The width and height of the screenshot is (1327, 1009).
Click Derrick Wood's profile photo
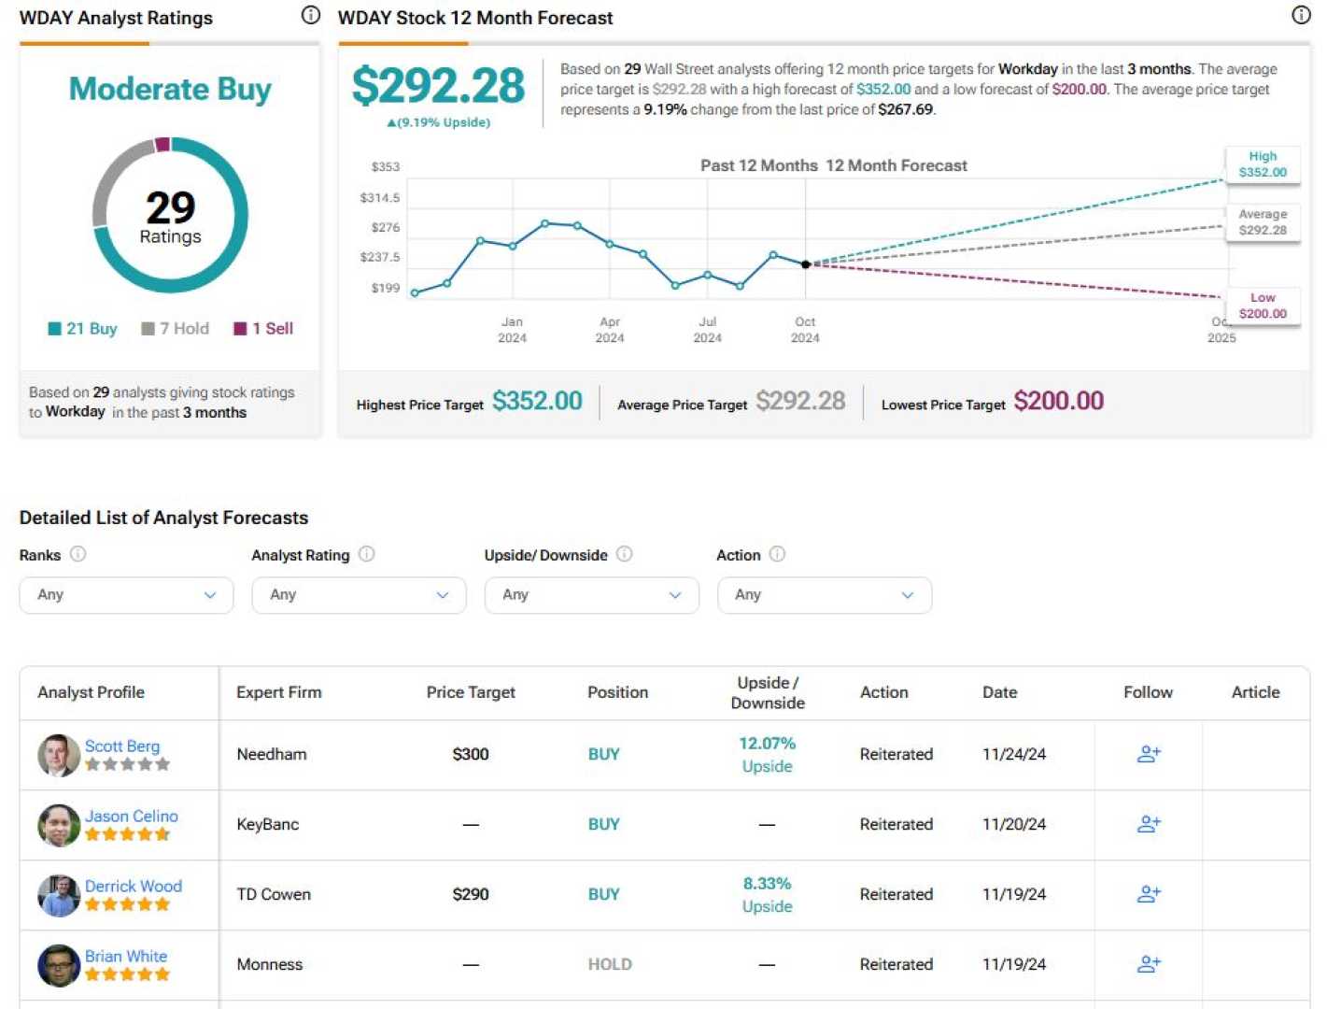pos(59,895)
